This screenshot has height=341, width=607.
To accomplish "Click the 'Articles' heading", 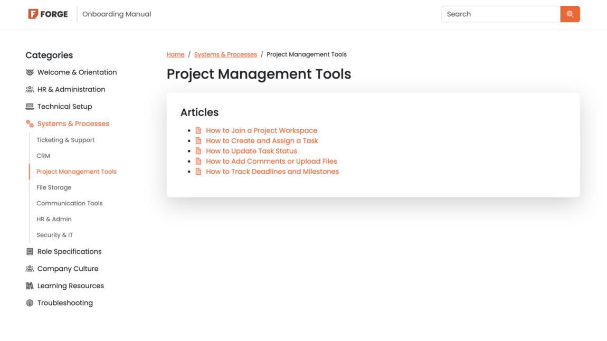I will pos(200,112).
